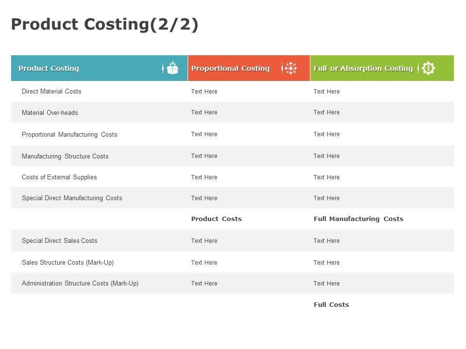This screenshot has width=466, height=349.
Task: Click Proportional Text Here in External Supplies row
Action: pyautogui.click(x=204, y=177)
